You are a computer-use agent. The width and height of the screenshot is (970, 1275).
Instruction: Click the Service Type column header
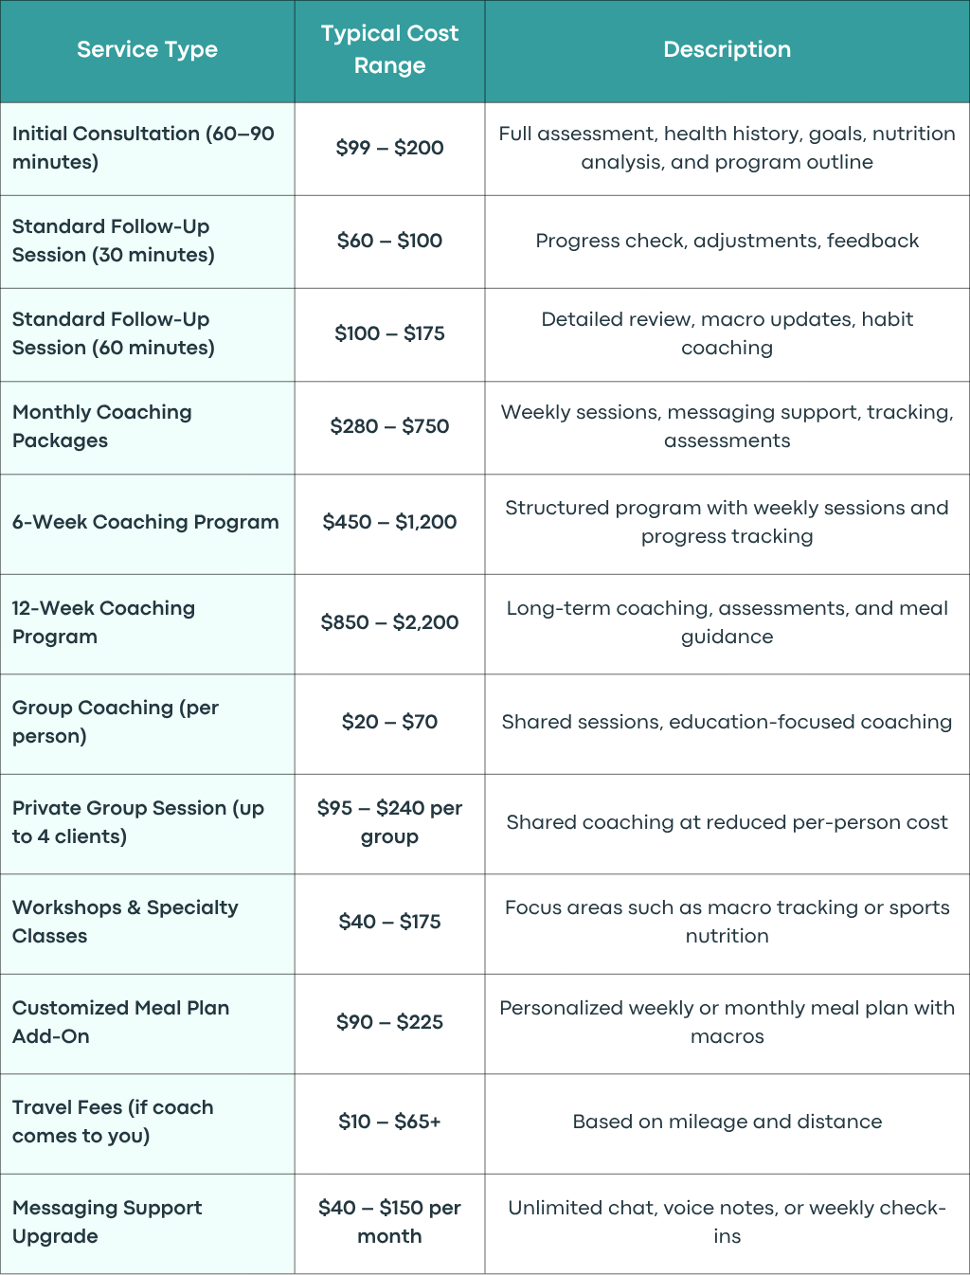coord(147,50)
